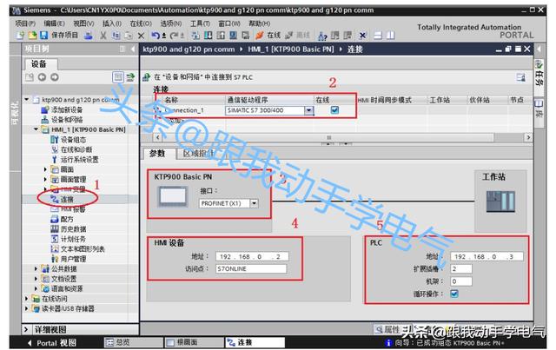The width and height of the screenshot is (556, 350).
Task: Toggle the project tree overview view icon
Action: pyautogui.click(x=118, y=77)
